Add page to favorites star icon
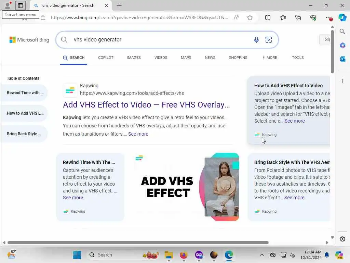The width and height of the screenshot is (350, 263). (250, 17)
